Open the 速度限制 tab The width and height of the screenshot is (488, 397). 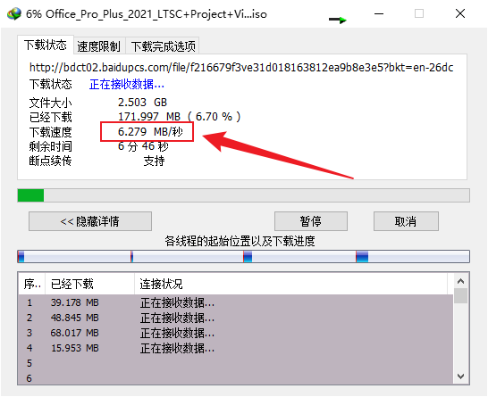click(x=99, y=46)
